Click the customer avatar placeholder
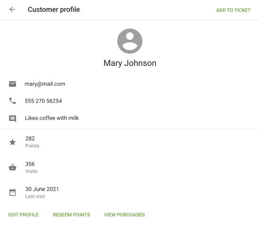Screen dimensions: 259x232 pyautogui.click(x=130, y=41)
